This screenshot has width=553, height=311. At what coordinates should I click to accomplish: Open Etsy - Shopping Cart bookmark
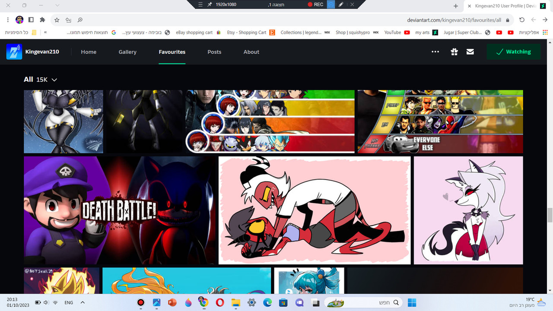pos(251,32)
